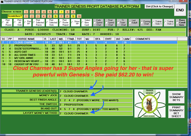Toggle Dirt surface button

159,7
